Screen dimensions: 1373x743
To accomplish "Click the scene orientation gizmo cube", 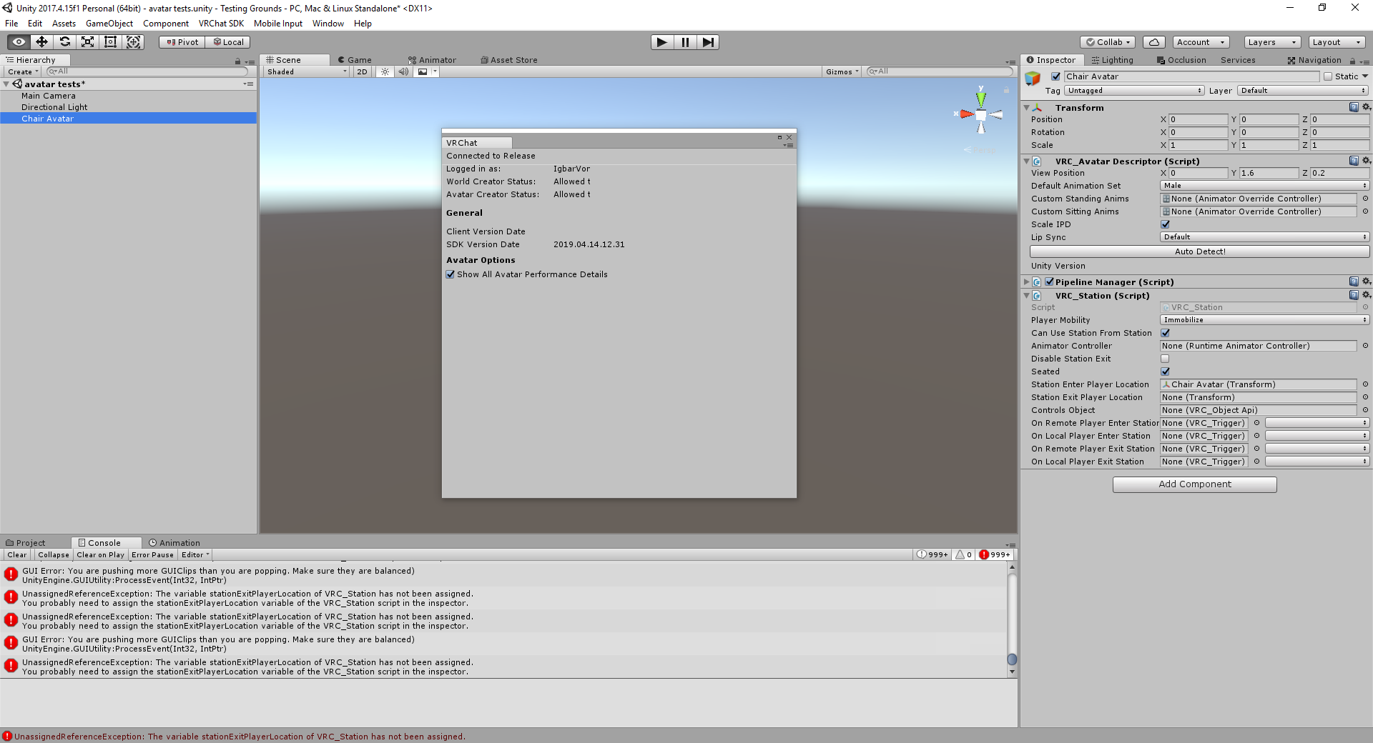I will [x=981, y=115].
